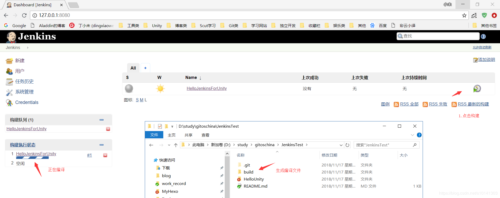Select the All view tab
The width and height of the screenshot is (500, 198).
point(133,68)
